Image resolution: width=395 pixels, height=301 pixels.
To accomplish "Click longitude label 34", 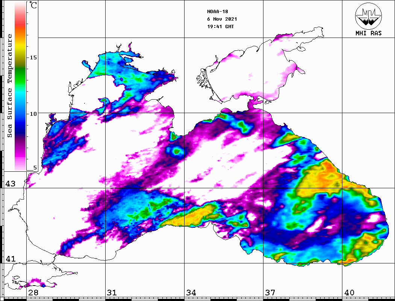I will pyautogui.click(x=191, y=292).
